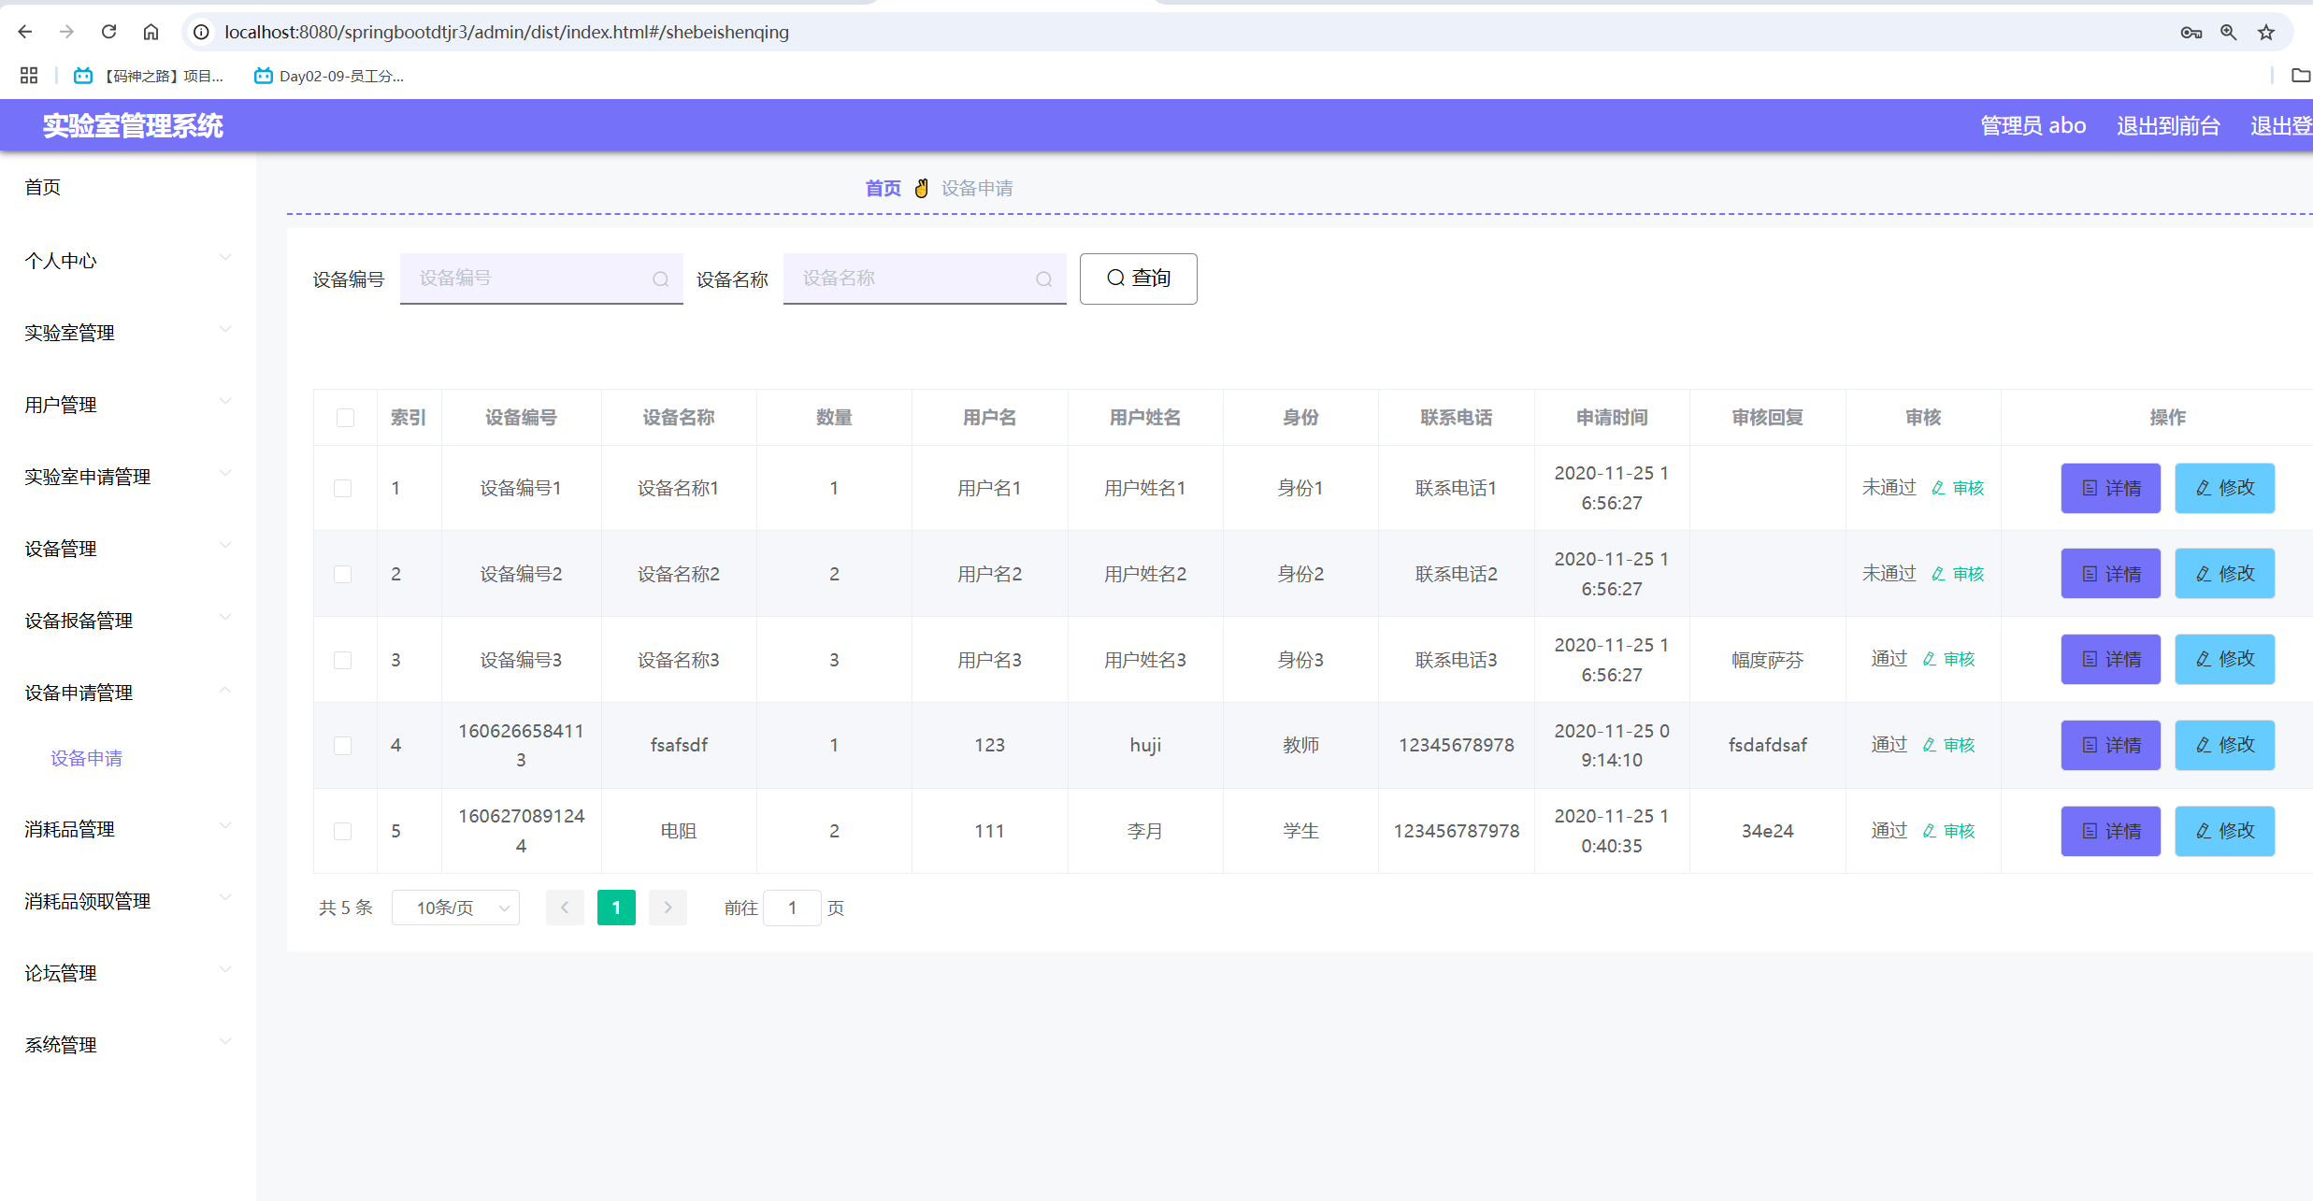Toggle select-all checkbox in table header
The width and height of the screenshot is (2313, 1201).
pos(345,417)
